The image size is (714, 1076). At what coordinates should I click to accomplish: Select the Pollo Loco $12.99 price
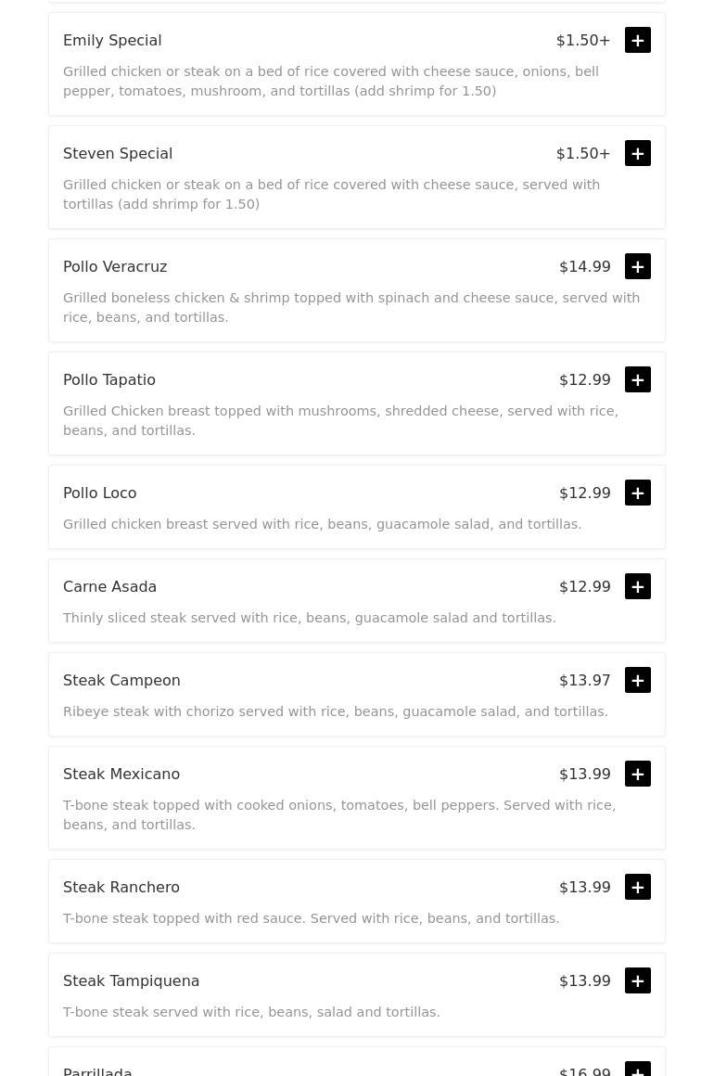tap(585, 493)
